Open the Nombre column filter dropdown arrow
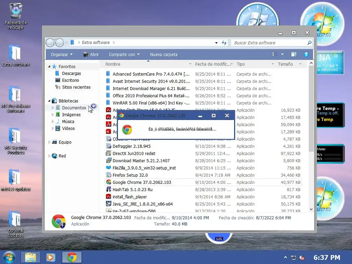This screenshot has width=352, height=264. [x=190, y=64]
